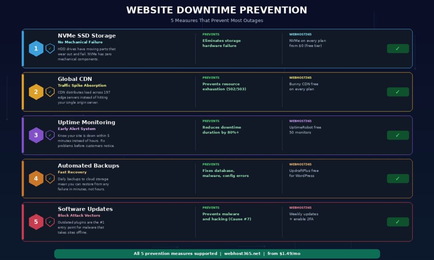Click the orange hexagon number 4 badge
The width and height of the screenshot is (434, 260).
coord(36,178)
